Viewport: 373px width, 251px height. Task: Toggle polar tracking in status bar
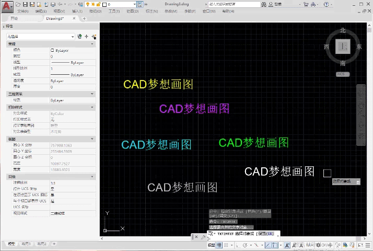(x=245, y=245)
